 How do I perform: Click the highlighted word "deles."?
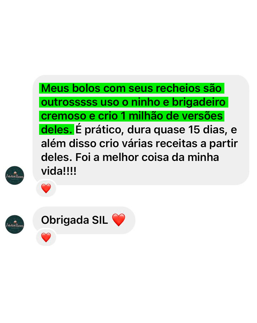57,130
